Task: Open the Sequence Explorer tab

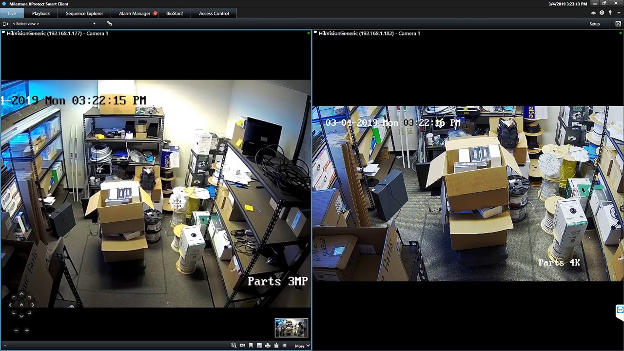Action: pos(84,13)
